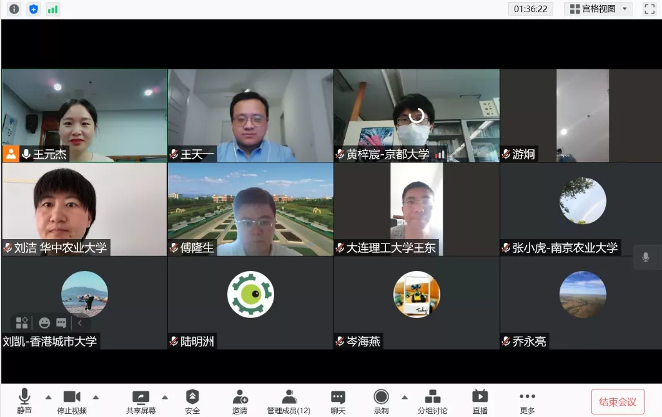
Task: Open 管理成员(12) members panel
Action: (x=289, y=401)
